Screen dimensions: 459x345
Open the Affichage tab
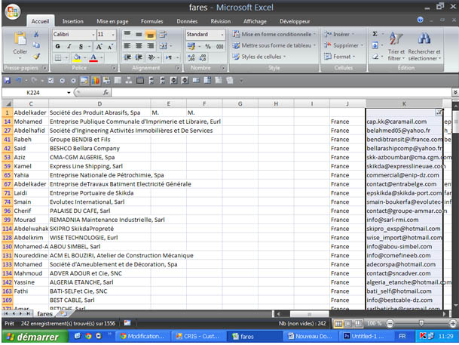255,21
